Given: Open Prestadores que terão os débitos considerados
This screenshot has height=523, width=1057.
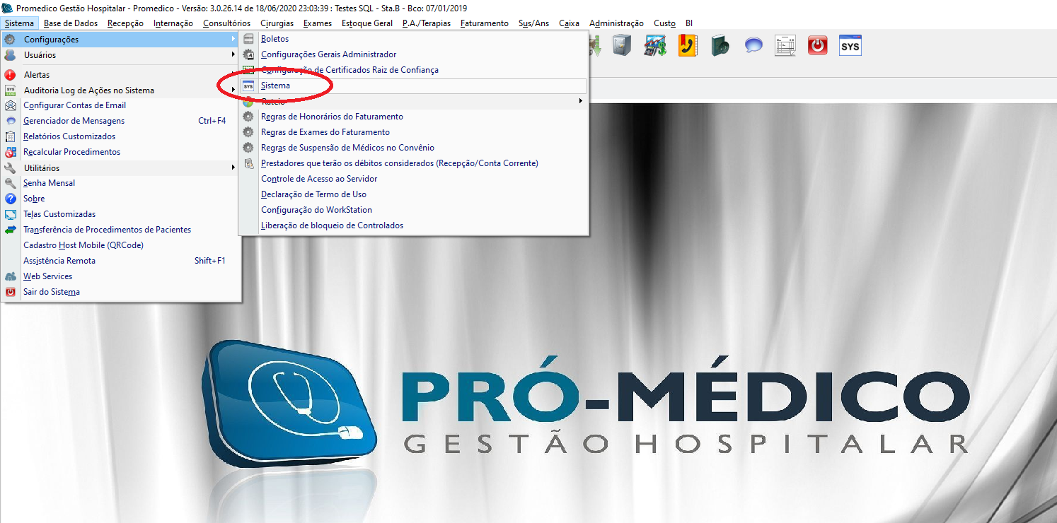Looking at the screenshot, I should [413, 163].
